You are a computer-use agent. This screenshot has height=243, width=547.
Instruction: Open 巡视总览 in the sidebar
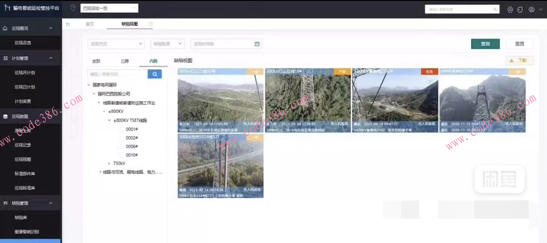point(23,43)
